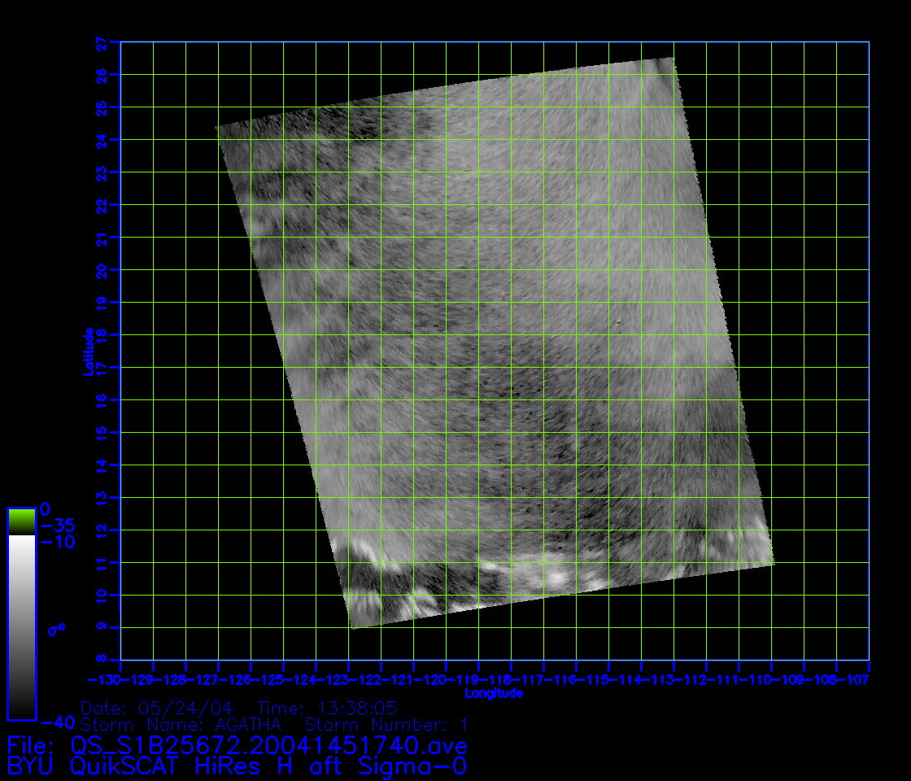Click the Longitude axis title
Viewport: 911px width, 781px height.
point(494,693)
